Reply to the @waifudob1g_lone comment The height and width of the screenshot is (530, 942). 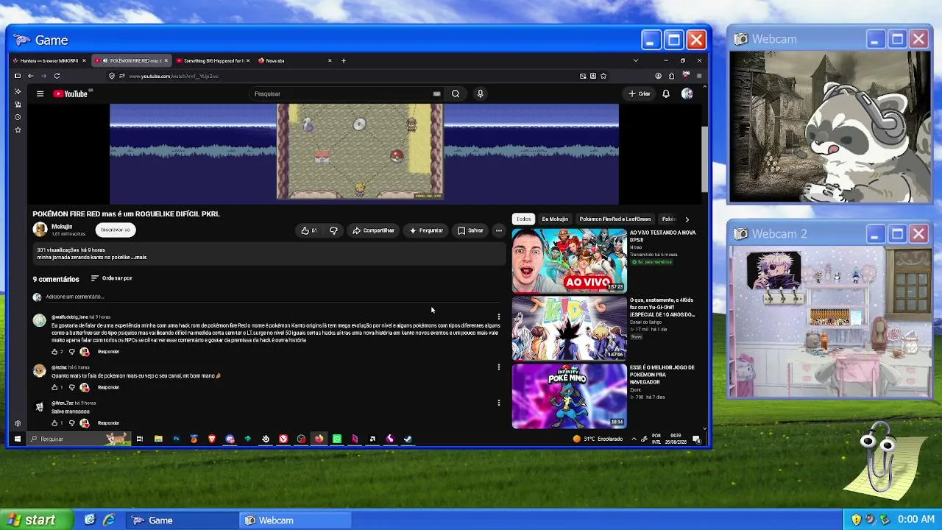[108, 352]
